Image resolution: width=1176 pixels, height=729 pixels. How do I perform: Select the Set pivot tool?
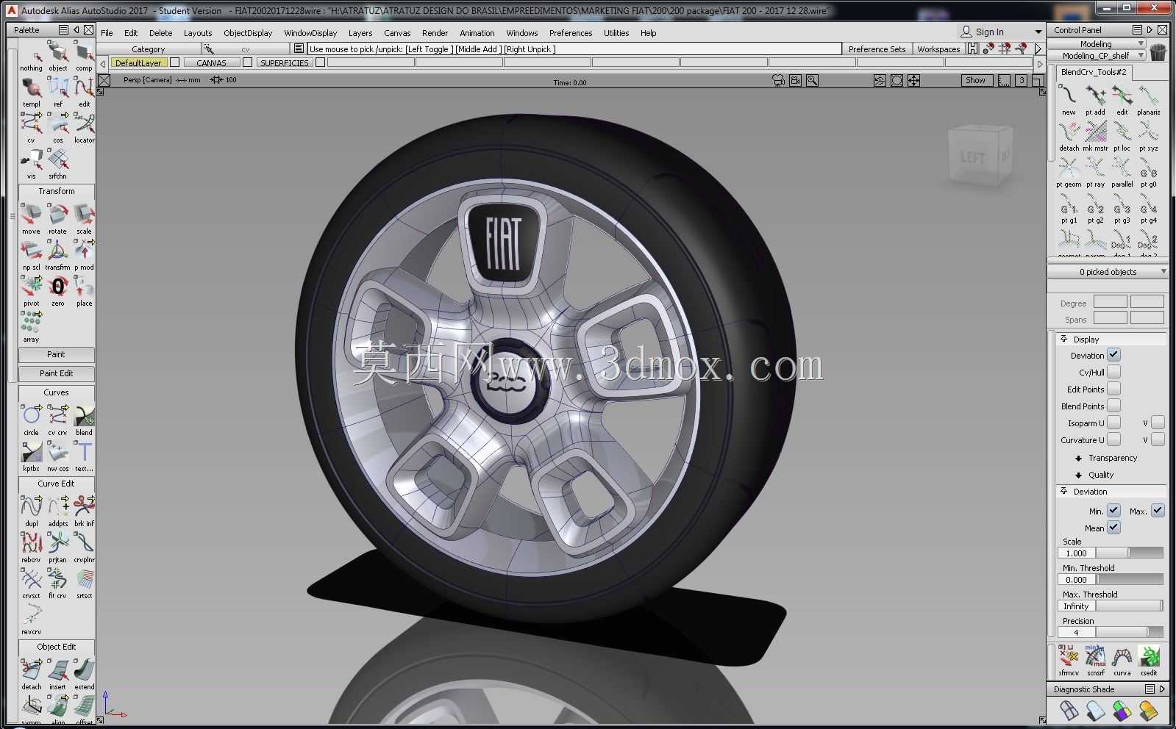(32, 290)
